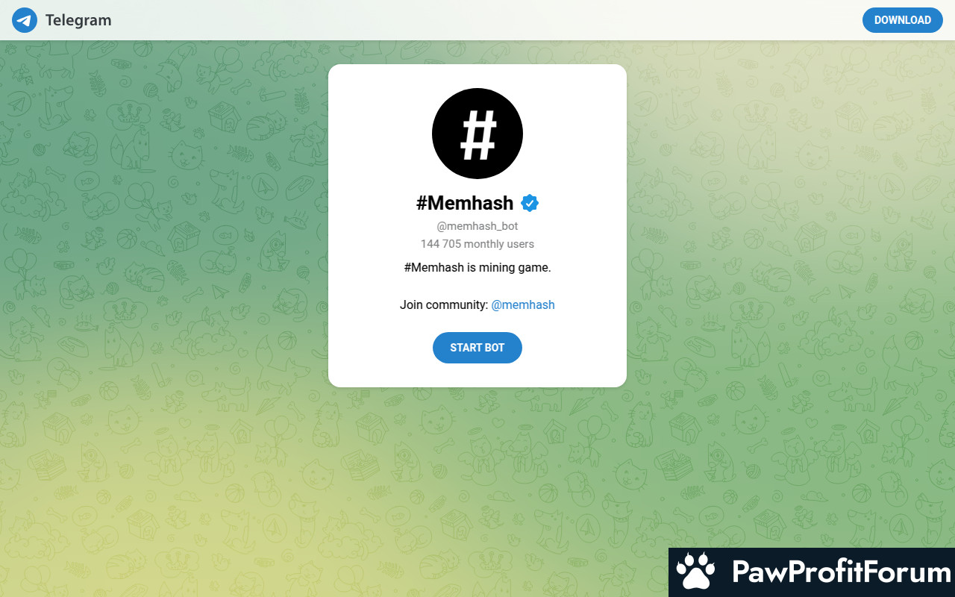
Task: Click the Telegram wordmark in the header
Action: tap(78, 20)
